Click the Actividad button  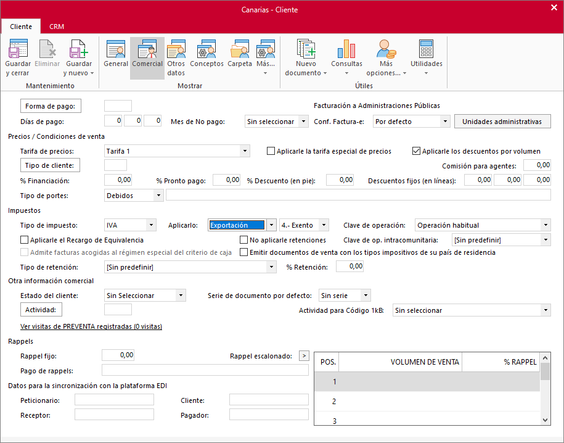point(41,310)
